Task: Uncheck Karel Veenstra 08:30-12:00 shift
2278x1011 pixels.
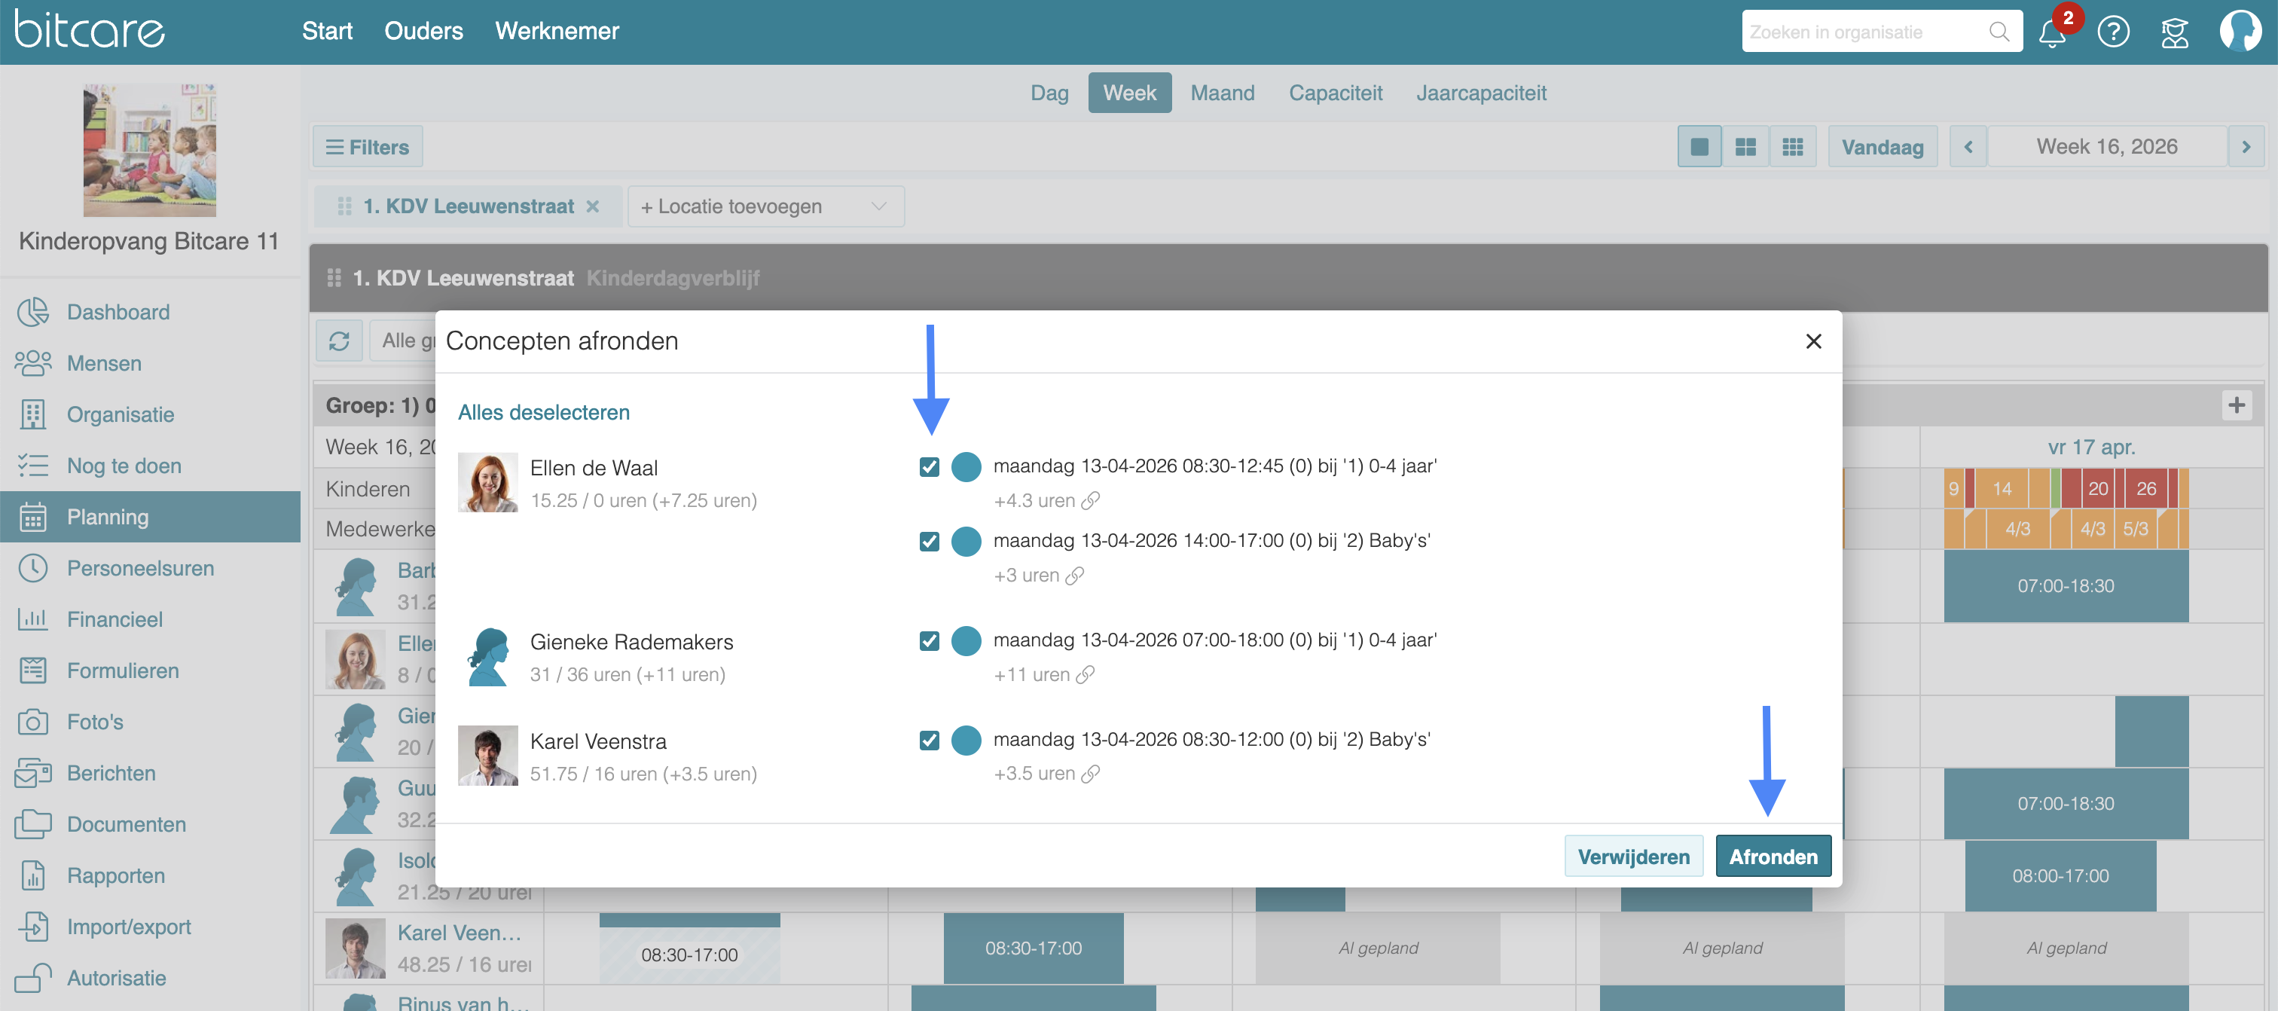Action: click(x=929, y=740)
